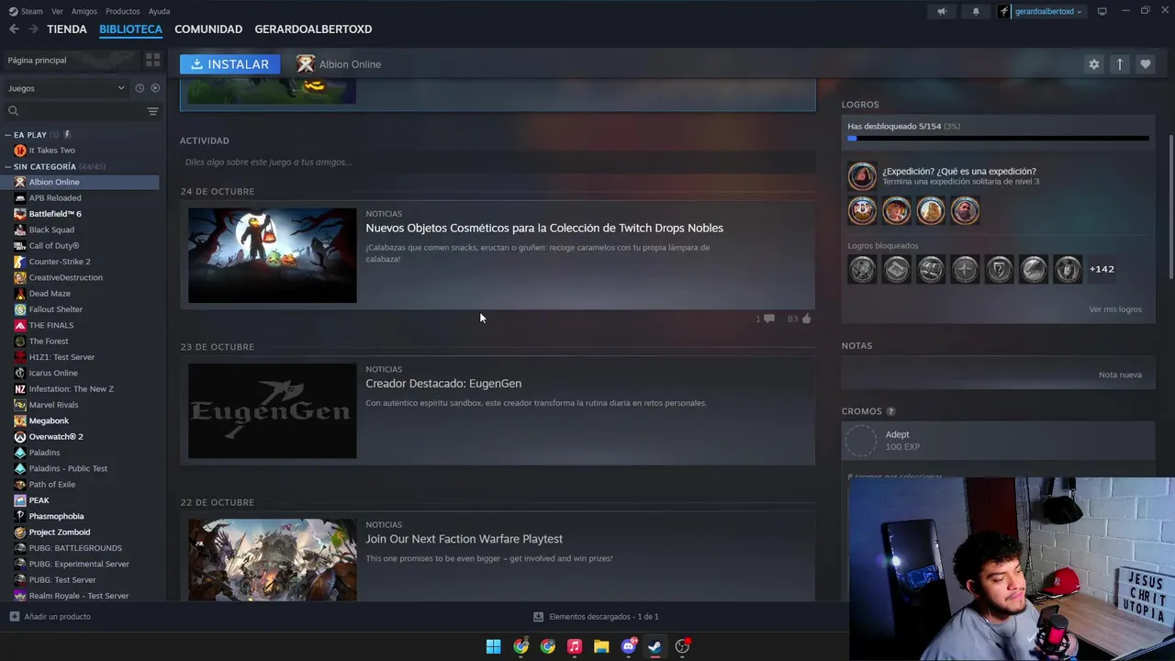Click Ver mis logros link

pyautogui.click(x=1115, y=309)
